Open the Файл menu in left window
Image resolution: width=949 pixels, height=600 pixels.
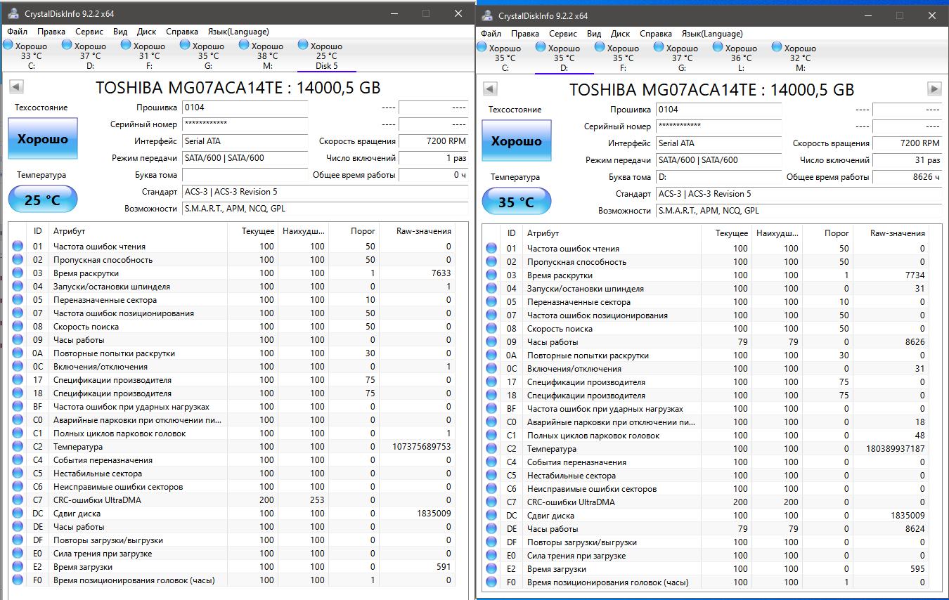18,32
